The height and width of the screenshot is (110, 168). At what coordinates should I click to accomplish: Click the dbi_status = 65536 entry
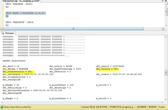[x=61, y=66]
